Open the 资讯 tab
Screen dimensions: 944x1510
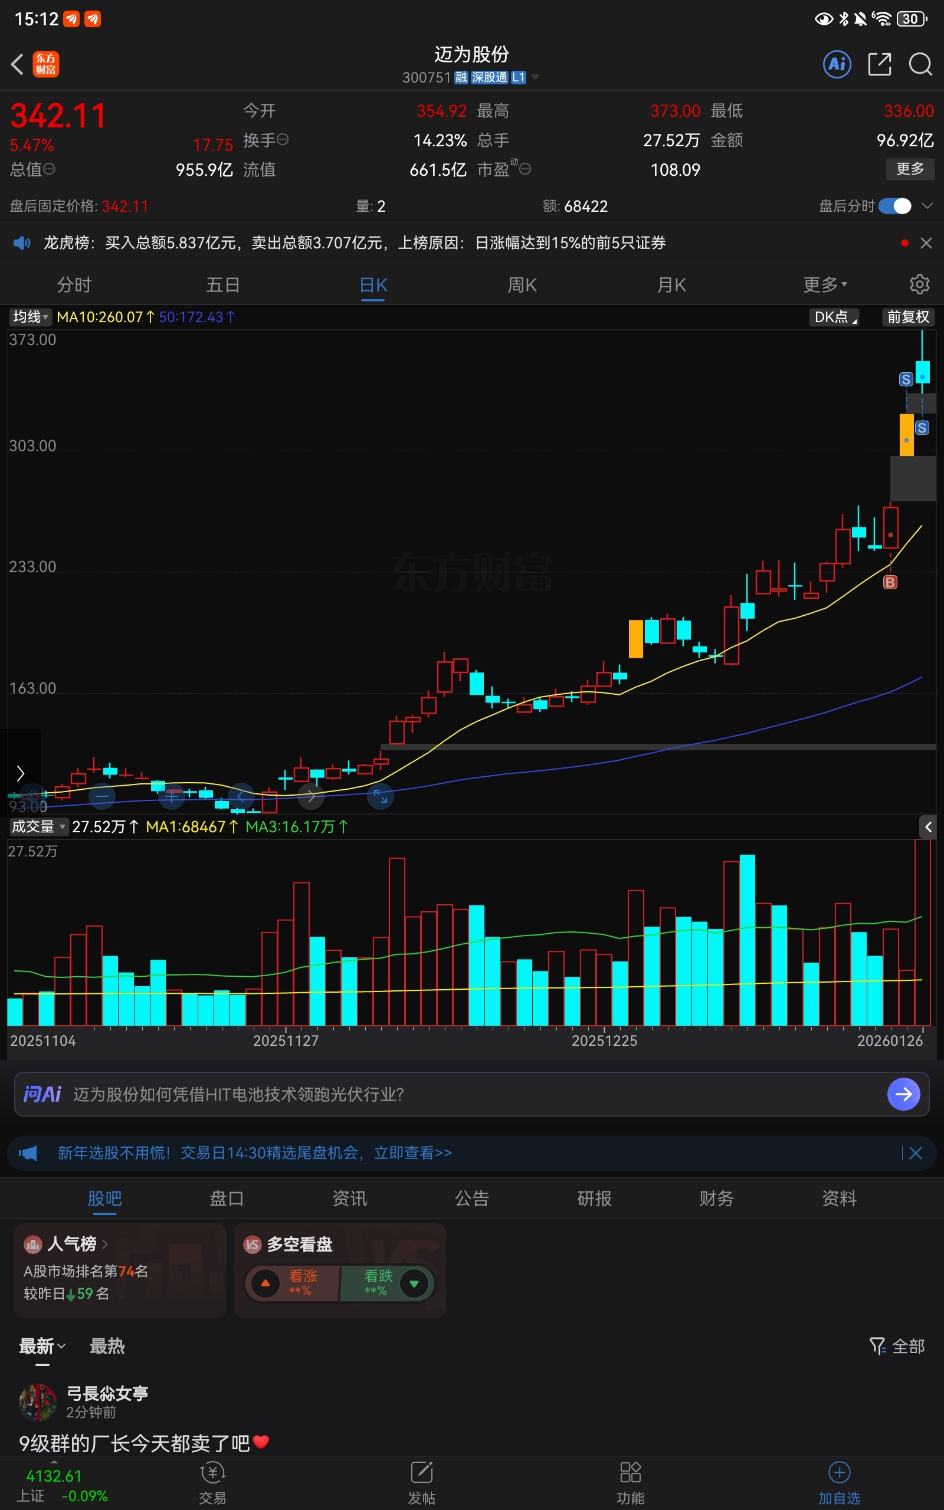(349, 1198)
